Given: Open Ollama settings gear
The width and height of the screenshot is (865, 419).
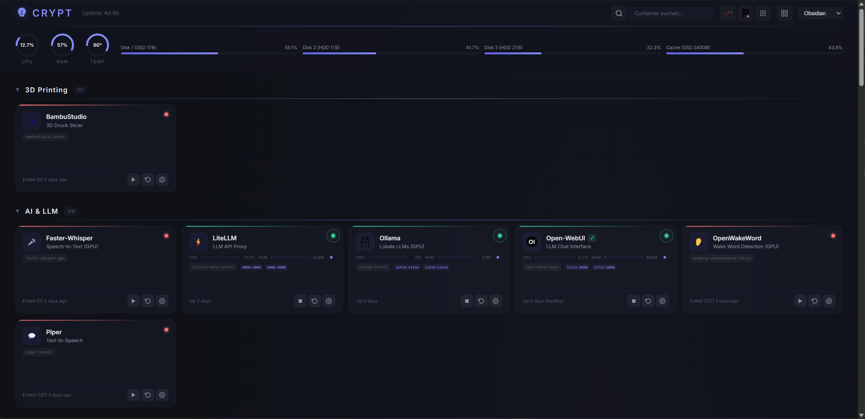Looking at the screenshot, I should coord(496,301).
